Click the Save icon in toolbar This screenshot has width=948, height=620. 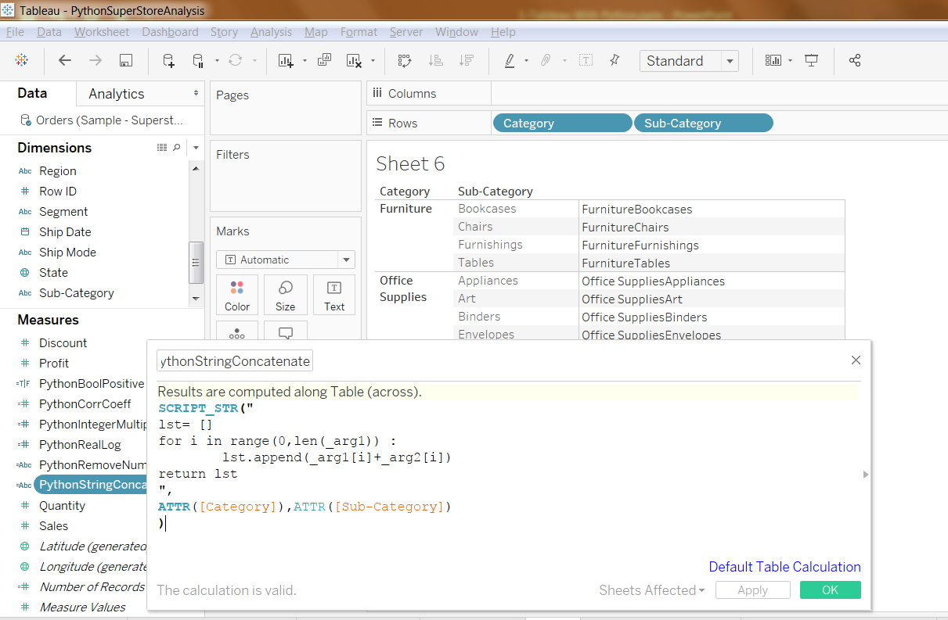click(125, 61)
